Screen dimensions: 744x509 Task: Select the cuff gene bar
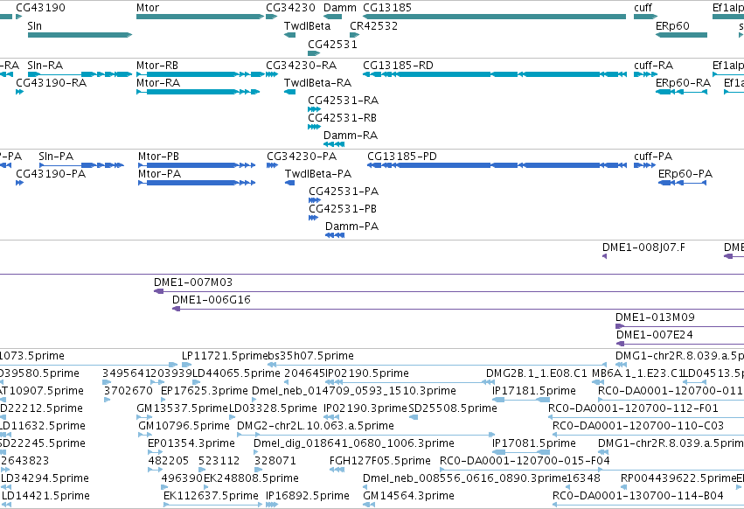[x=645, y=17]
